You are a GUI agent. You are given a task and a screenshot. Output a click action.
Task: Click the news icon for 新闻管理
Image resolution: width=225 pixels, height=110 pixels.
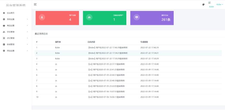pyautogui.click(x=4, y=44)
